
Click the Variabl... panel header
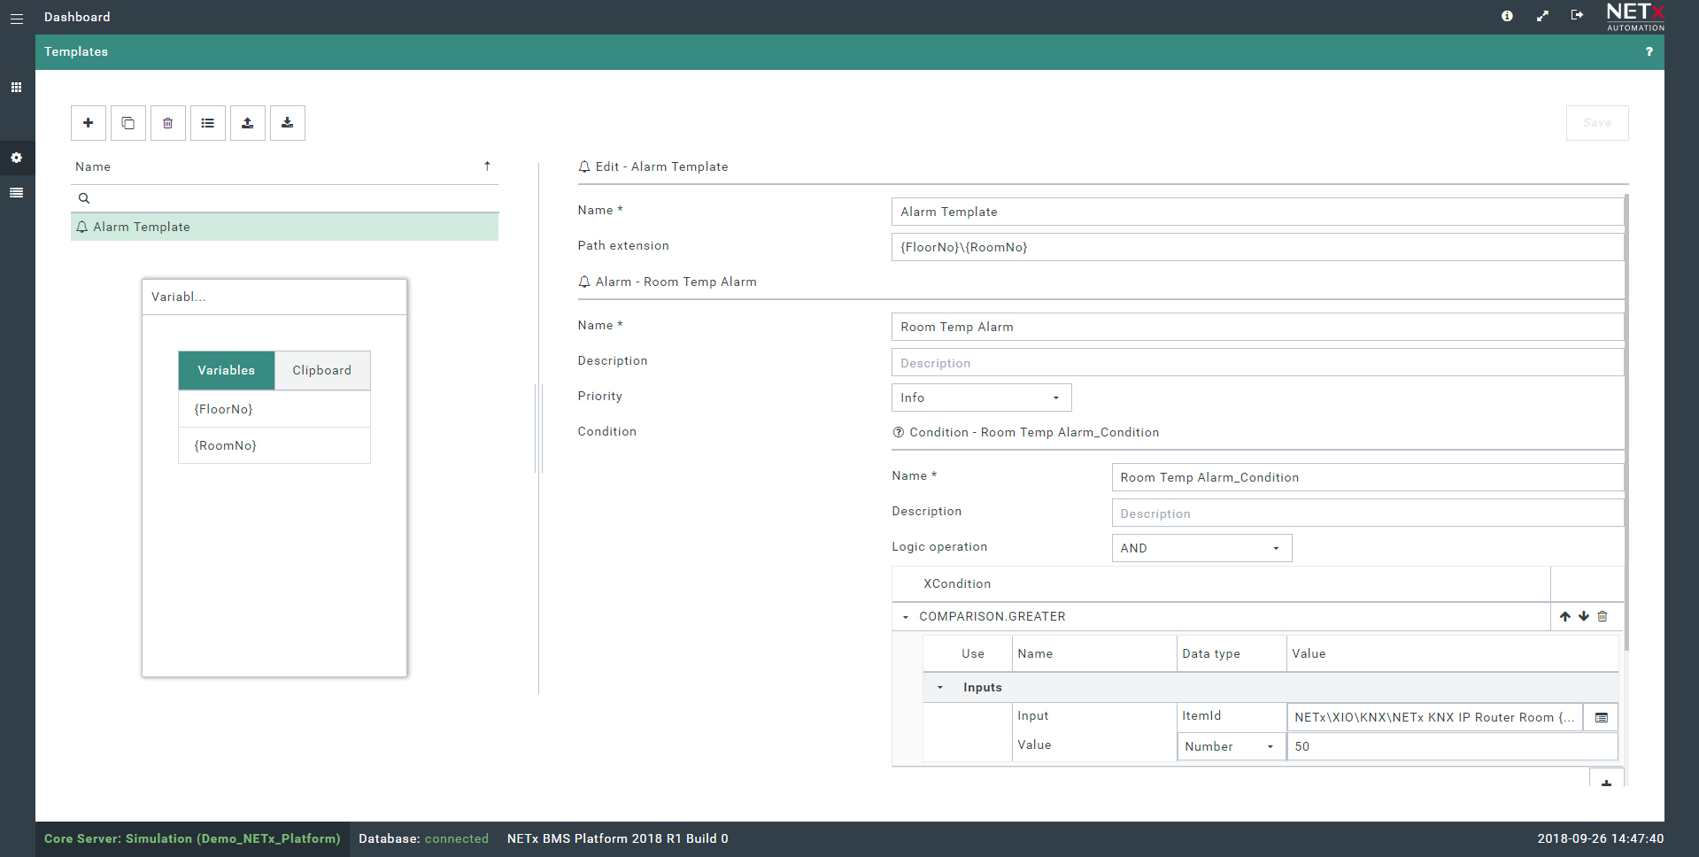[x=274, y=297]
